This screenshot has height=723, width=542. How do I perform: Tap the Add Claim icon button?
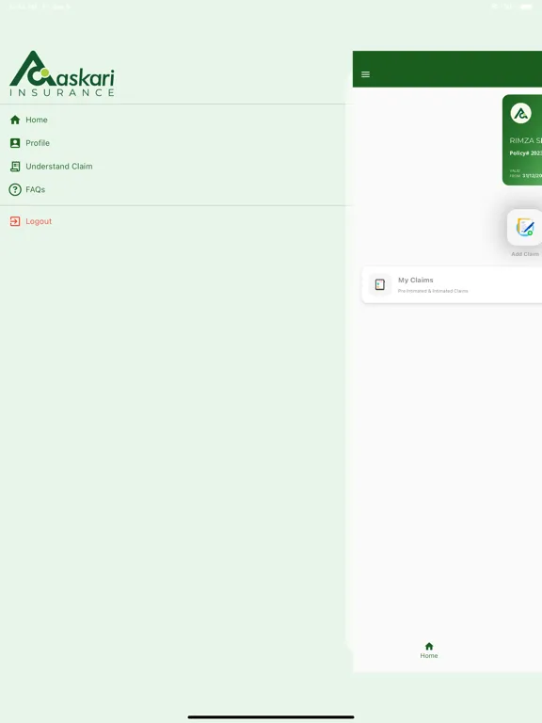click(x=524, y=227)
